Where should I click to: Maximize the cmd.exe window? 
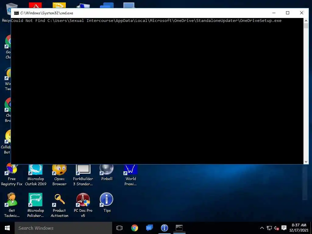288,13
